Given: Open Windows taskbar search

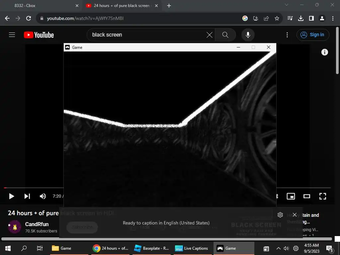Looking at the screenshot, I should [x=24, y=248].
